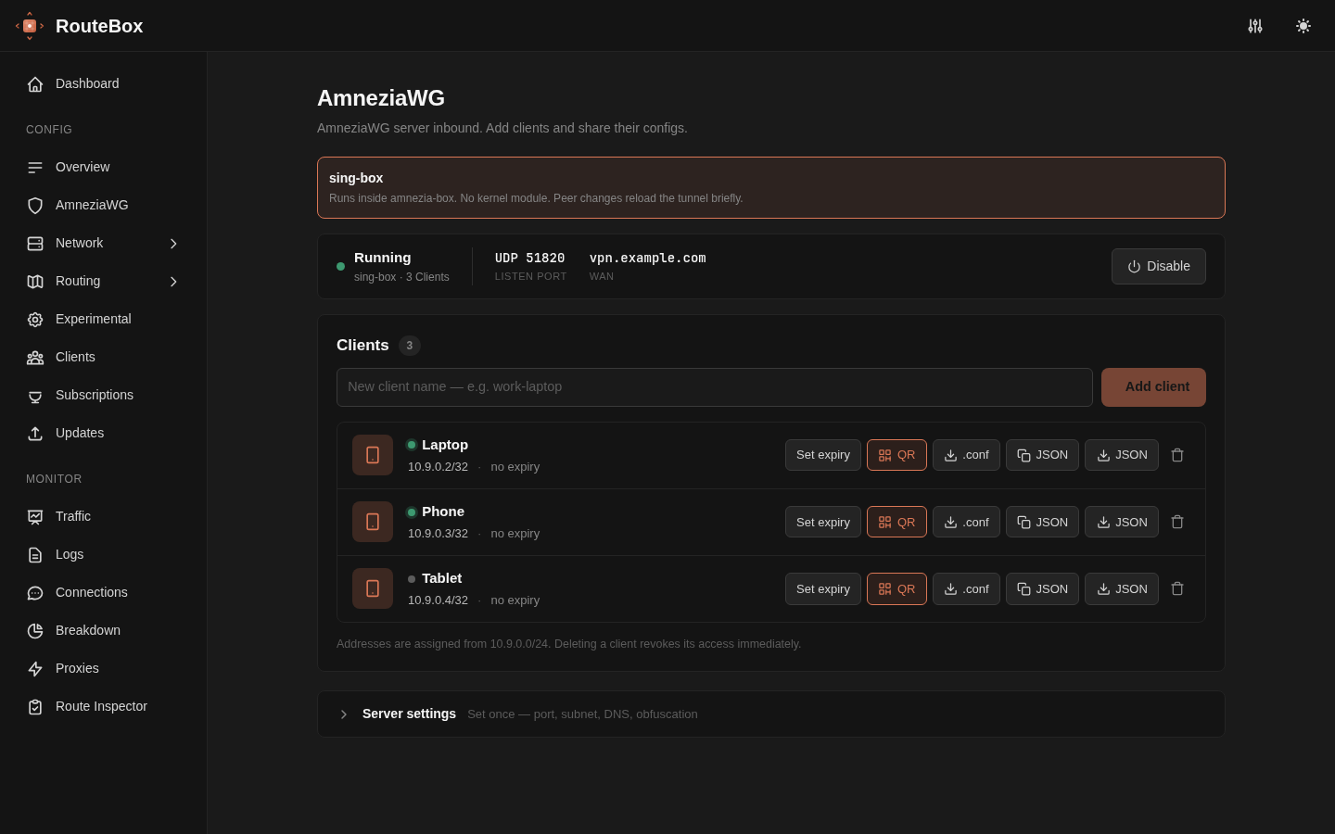Click the Phone device icon
1335x834 pixels.
[373, 522]
